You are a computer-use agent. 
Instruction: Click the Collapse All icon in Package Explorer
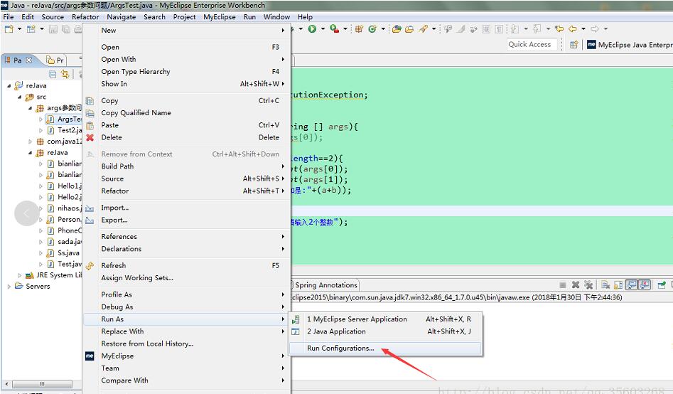pos(53,74)
